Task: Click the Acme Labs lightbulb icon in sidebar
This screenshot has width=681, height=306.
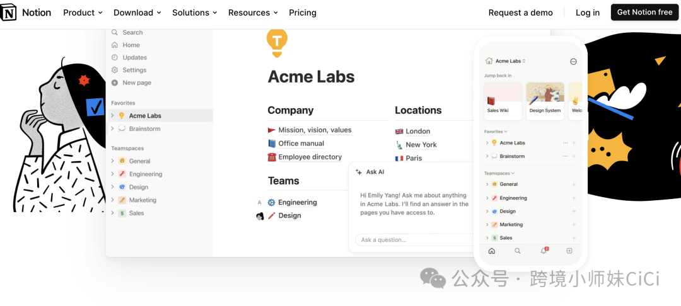Action: point(122,115)
